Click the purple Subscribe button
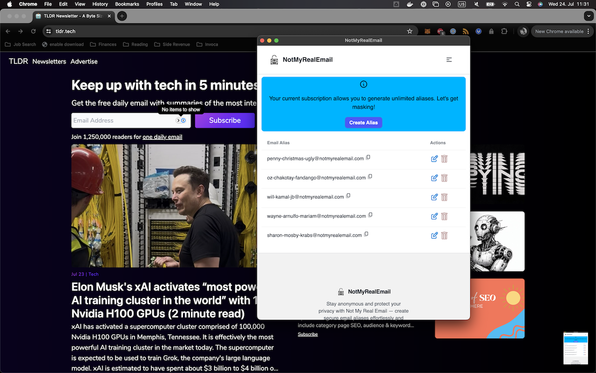 click(225, 120)
